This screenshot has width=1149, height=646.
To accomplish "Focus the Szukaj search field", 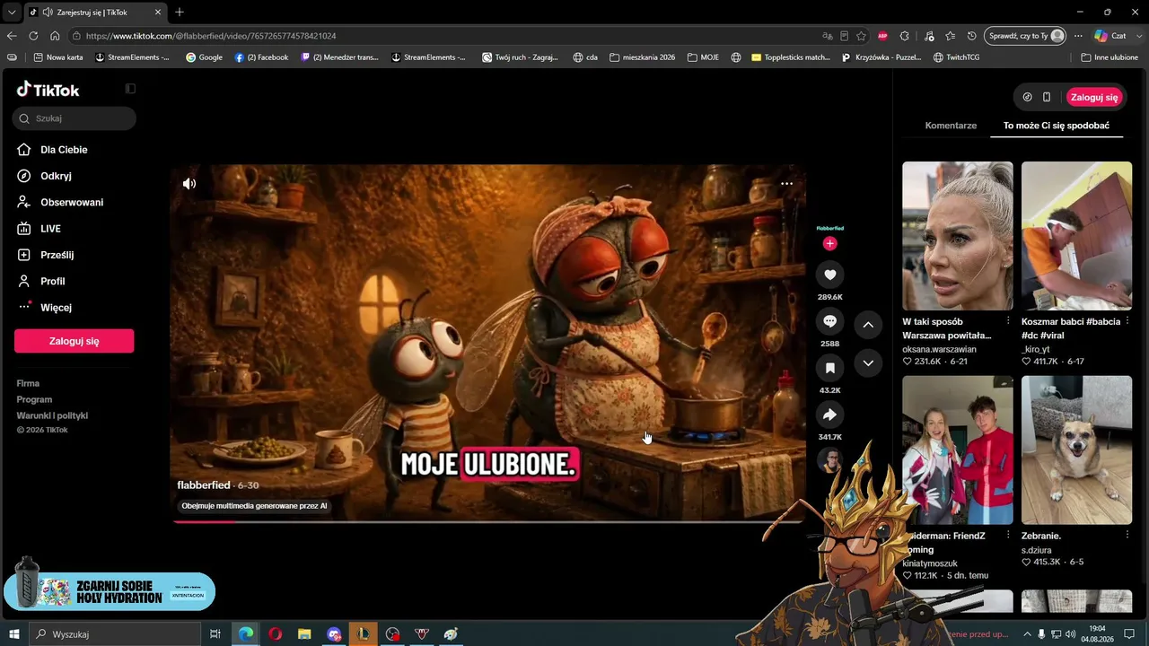I will tap(75, 118).
